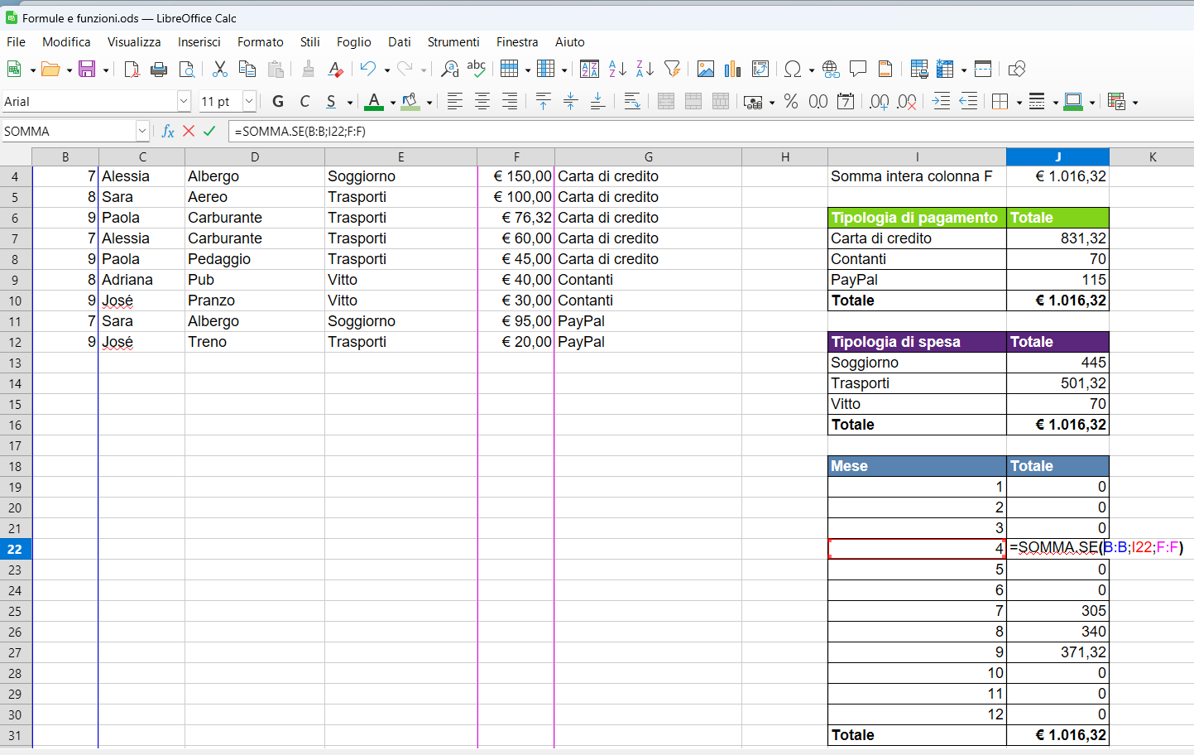Click the Insert Chart icon
1194x755 pixels.
[x=732, y=70]
